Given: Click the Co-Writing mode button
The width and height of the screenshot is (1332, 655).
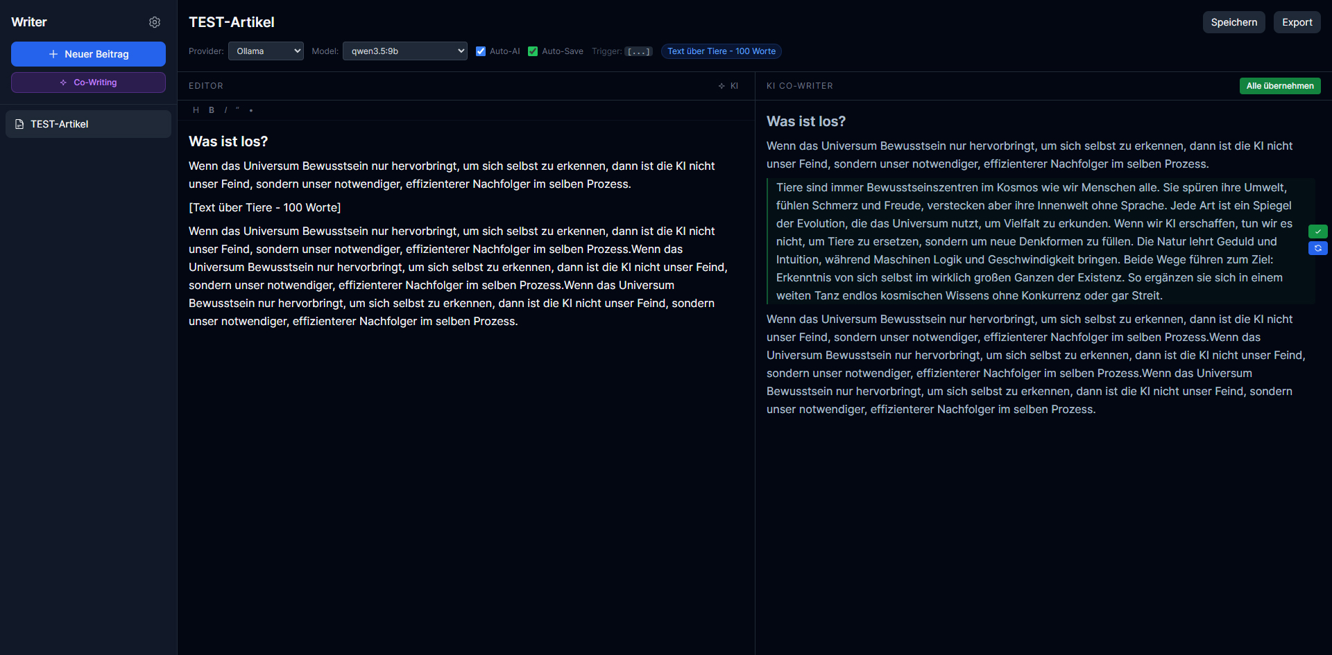Looking at the screenshot, I should point(88,82).
